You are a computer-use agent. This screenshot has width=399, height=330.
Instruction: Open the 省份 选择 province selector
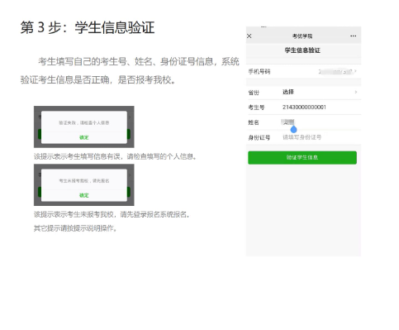pos(303,92)
